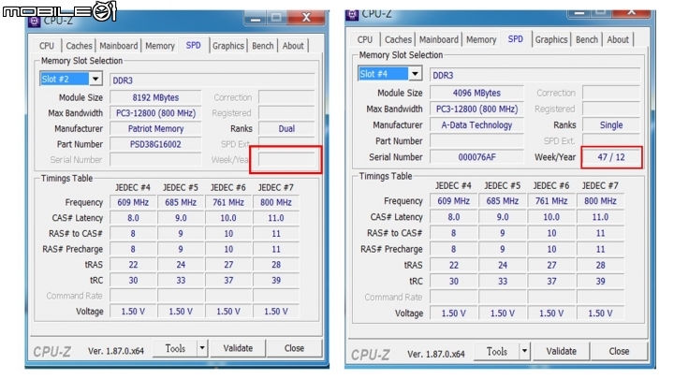Image resolution: width=674 pixels, height=379 pixels.
Task: Click Close button in right CPU-Z window
Action: click(619, 351)
